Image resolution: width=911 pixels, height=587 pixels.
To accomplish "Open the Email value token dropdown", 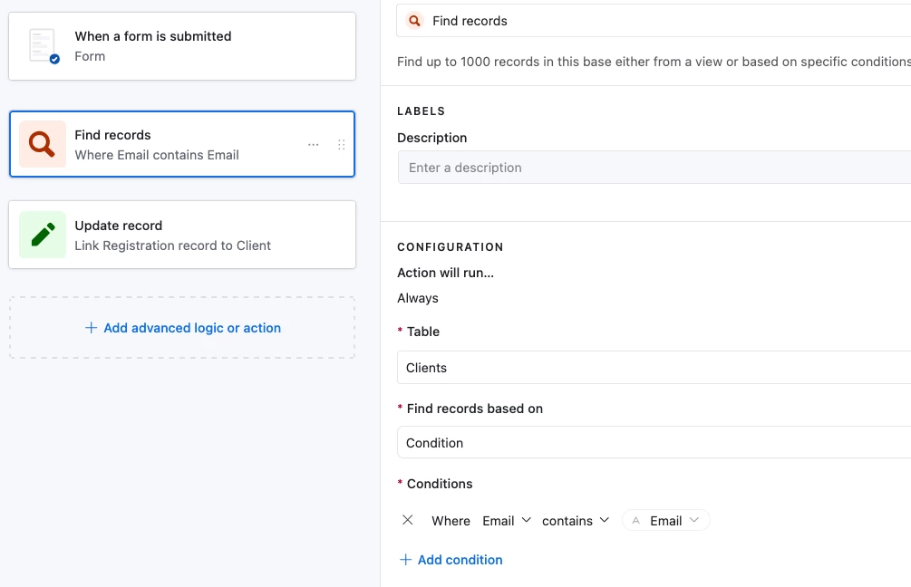I will 666,521.
